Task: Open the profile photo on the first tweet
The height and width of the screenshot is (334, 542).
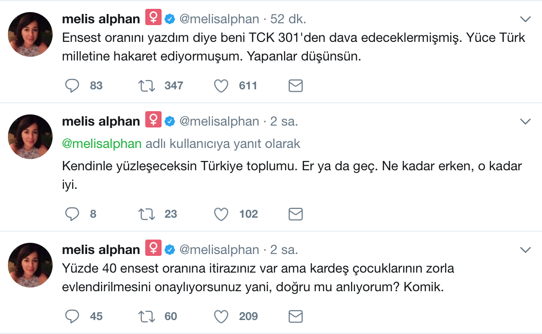Action: click(x=30, y=34)
